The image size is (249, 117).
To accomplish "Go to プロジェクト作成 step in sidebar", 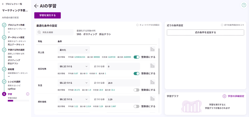I will pos(16,25).
